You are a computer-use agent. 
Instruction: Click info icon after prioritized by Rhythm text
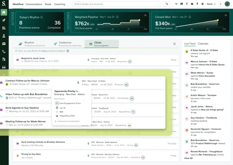tap(68, 51)
